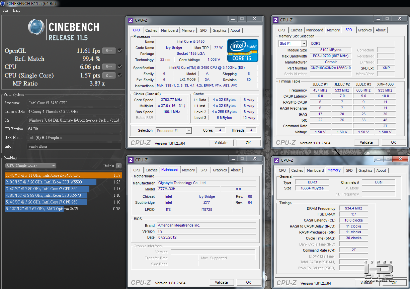Uncheck the CPU benchmark checkbox
Viewport: 410px width, 289px height.
[x=120, y=67]
